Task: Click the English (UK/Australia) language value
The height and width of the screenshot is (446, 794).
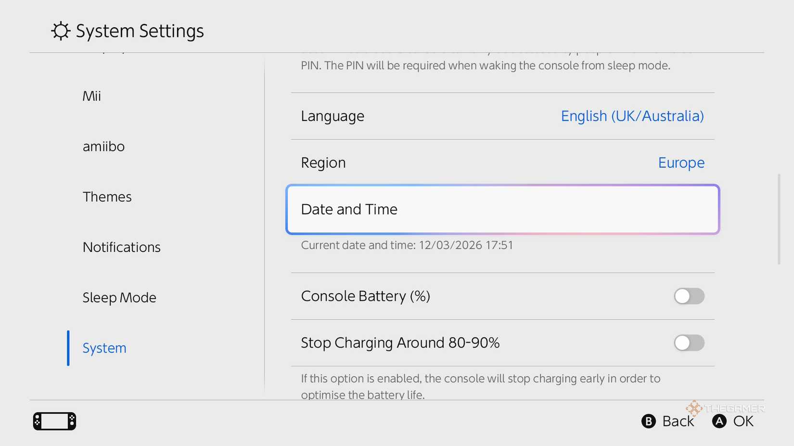Action: click(x=632, y=116)
